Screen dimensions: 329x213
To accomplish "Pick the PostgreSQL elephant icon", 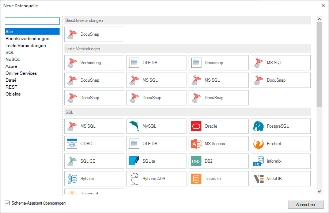I will 258,126.
